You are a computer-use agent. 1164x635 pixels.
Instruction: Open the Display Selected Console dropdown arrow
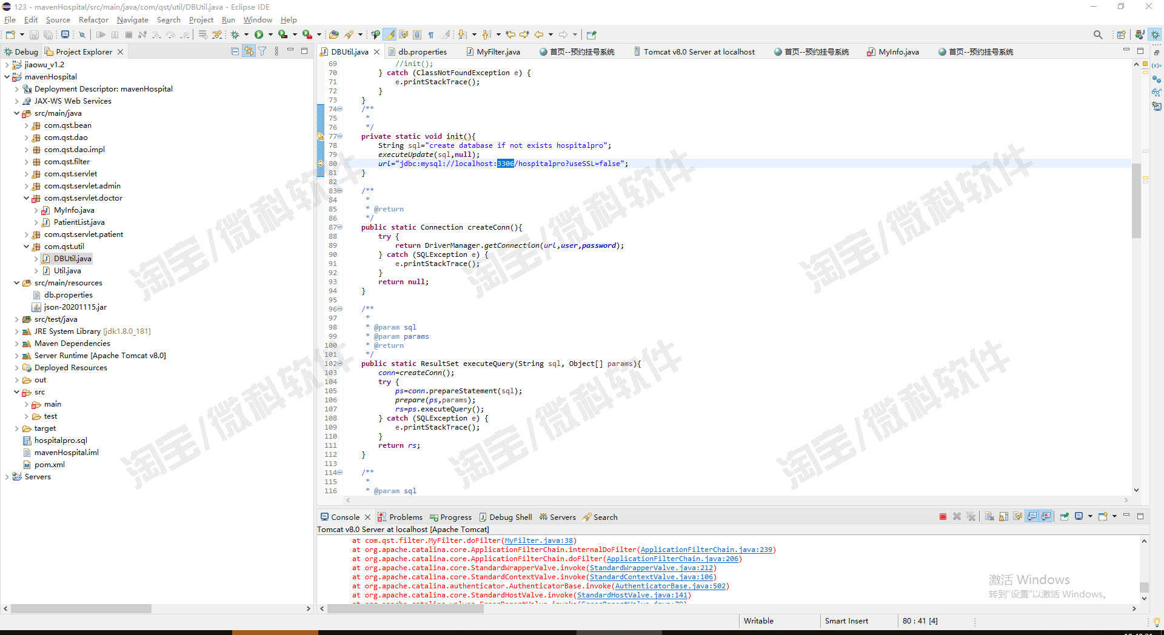click(1090, 517)
